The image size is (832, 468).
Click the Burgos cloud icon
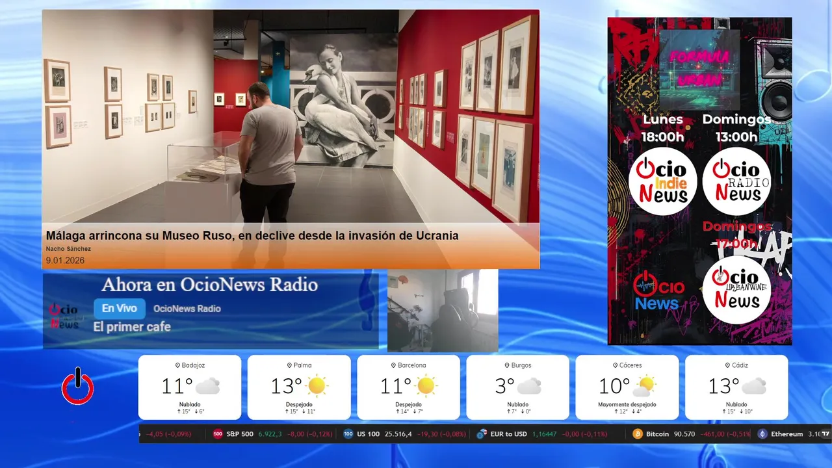click(x=529, y=386)
